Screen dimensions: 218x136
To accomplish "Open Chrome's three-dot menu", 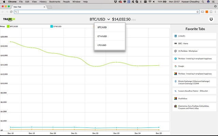I will coord(215,12).
